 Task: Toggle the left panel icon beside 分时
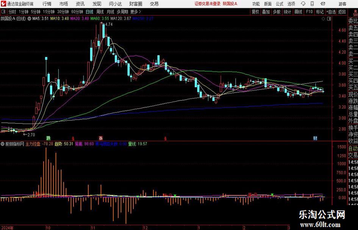click(x=3, y=12)
